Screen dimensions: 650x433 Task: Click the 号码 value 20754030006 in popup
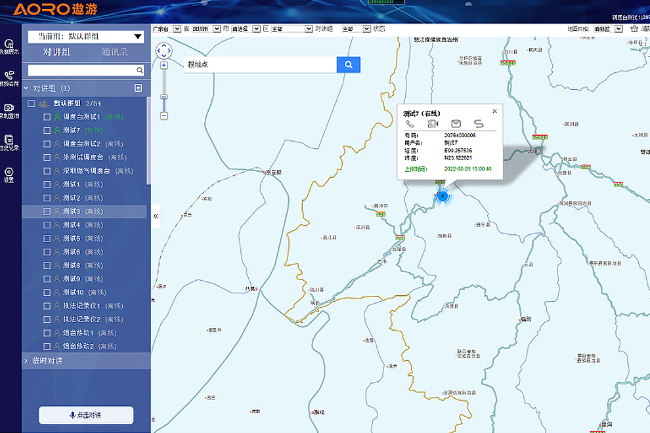460,136
